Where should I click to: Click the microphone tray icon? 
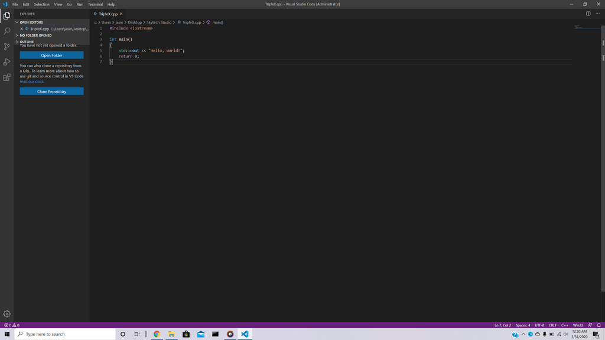coord(544,334)
